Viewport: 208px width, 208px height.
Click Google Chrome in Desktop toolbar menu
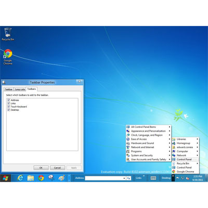coord(186,172)
